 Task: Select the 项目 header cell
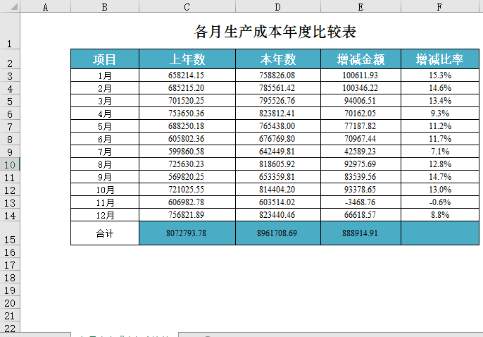click(x=105, y=59)
